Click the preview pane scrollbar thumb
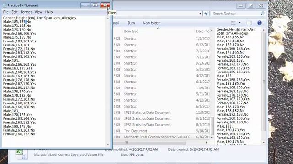 coord(264,82)
